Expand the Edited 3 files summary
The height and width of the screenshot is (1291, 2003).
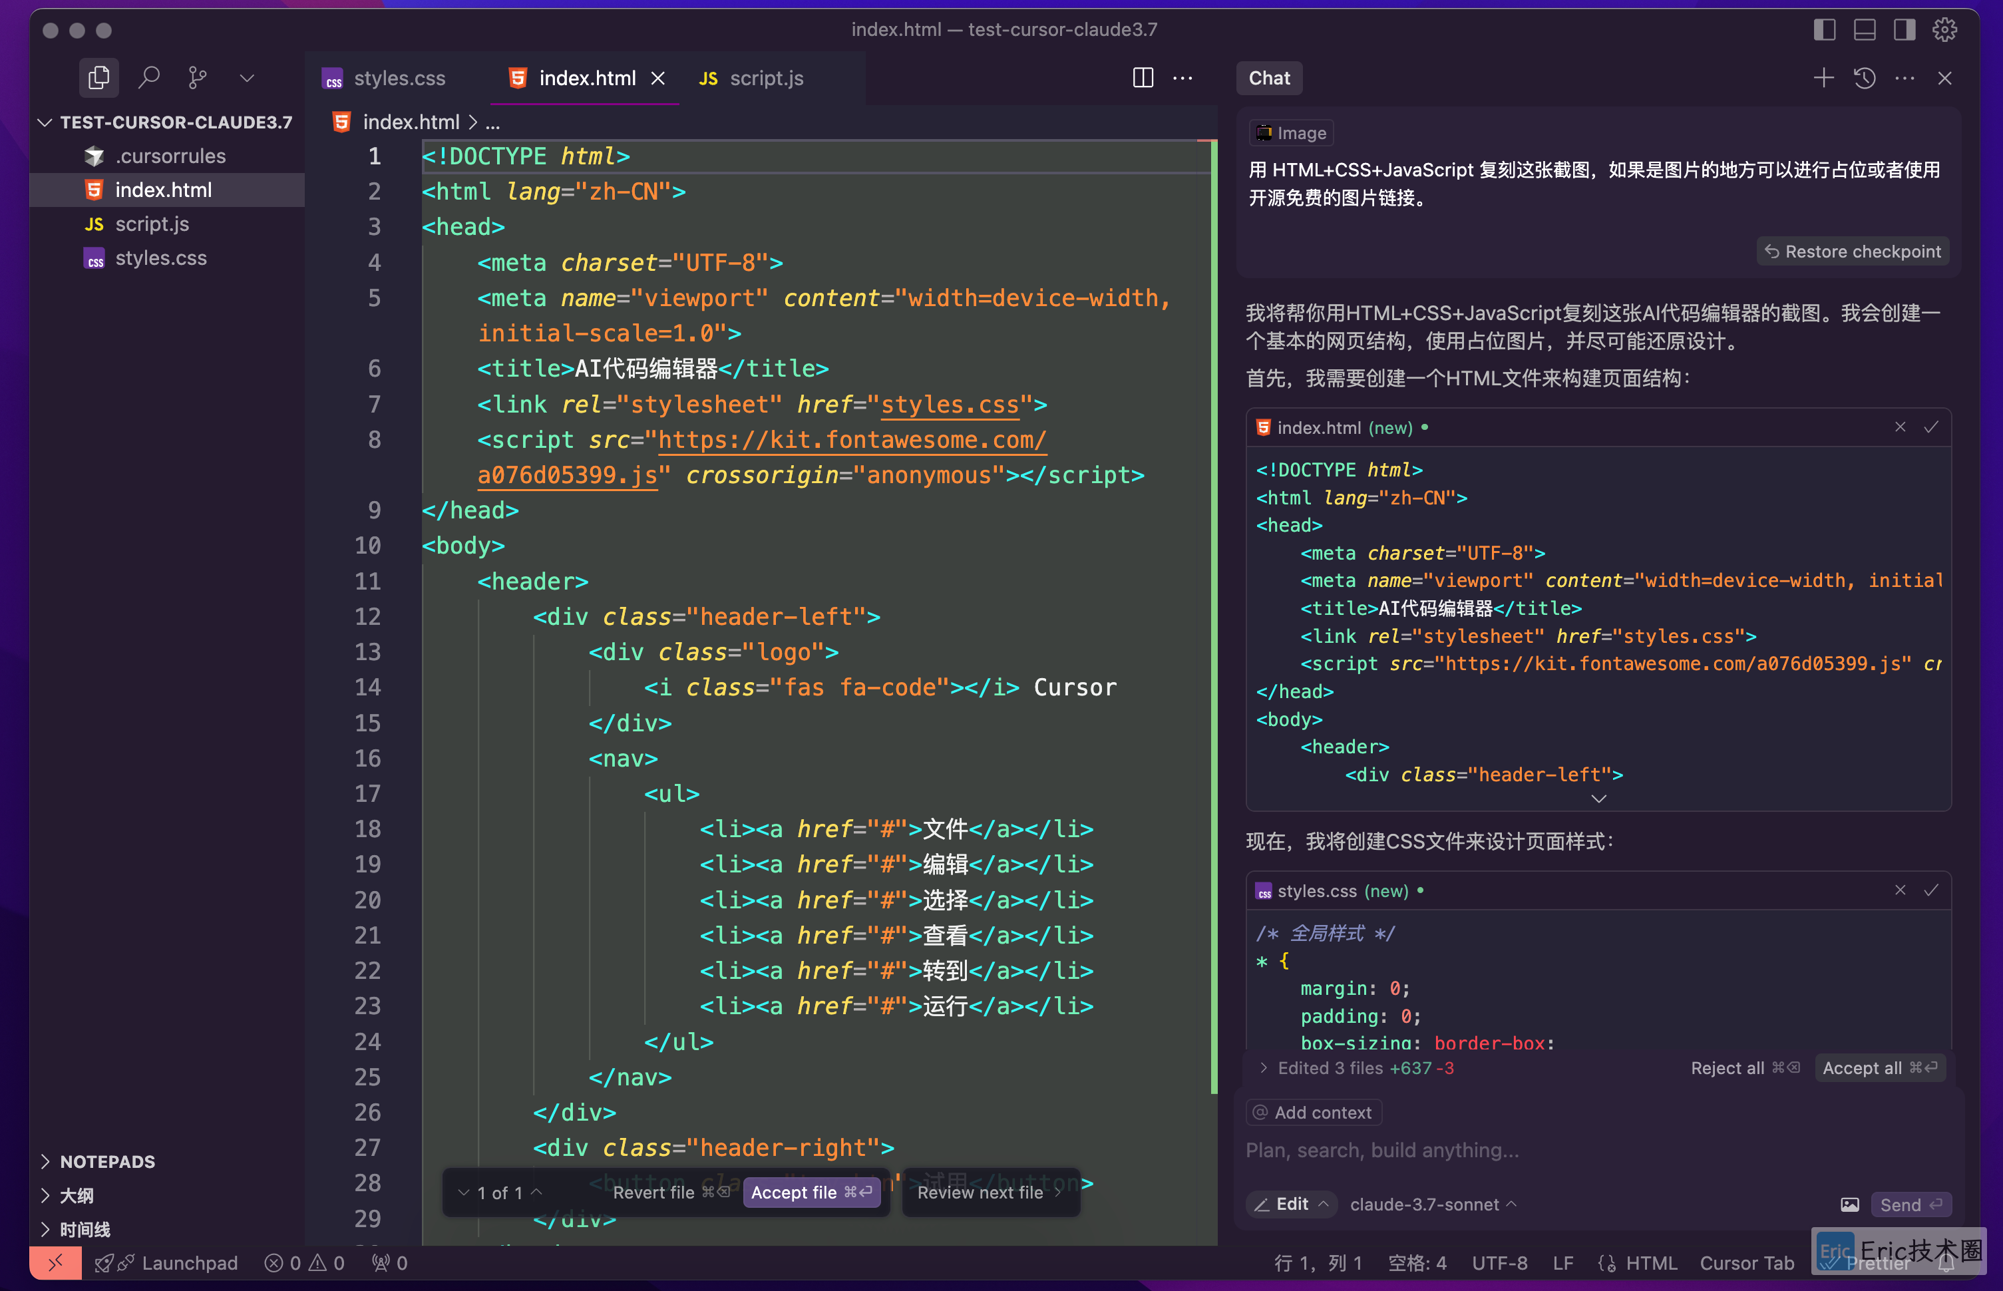pos(1356,1068)
